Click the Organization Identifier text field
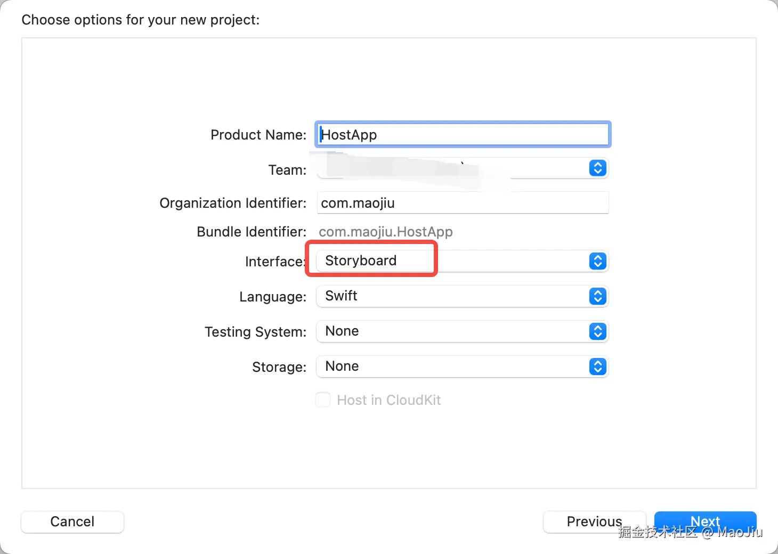The width and height of the screenshot is (778, 554). coord(463,203)
